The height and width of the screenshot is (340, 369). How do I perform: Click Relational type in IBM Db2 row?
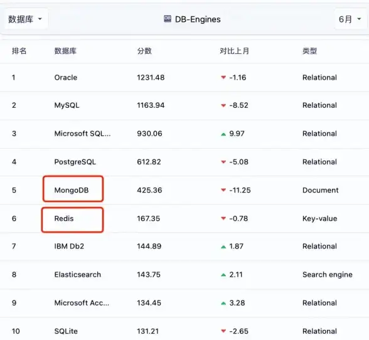pyautogui.click(x=319, y=246)
